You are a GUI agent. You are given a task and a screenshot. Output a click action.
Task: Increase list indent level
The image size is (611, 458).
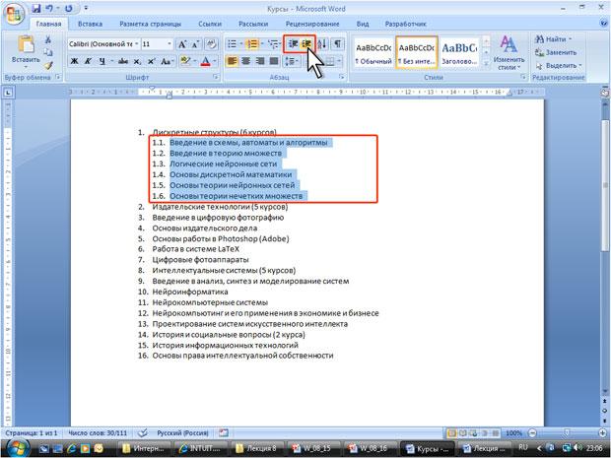[306, 44]
